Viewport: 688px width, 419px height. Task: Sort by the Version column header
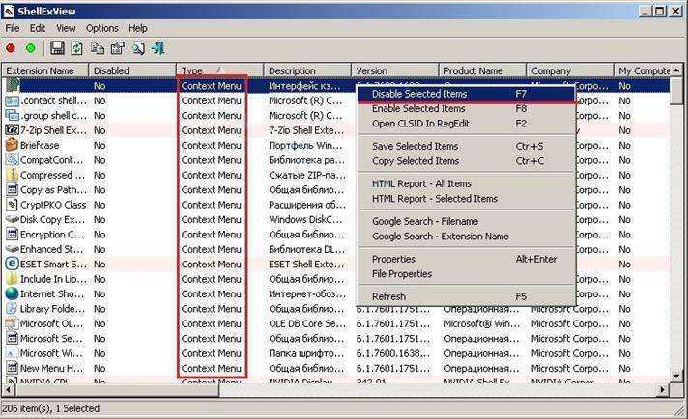tap(395, 70)
